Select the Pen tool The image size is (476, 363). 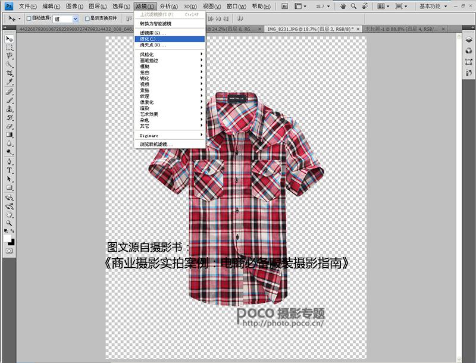coord(8,161)
